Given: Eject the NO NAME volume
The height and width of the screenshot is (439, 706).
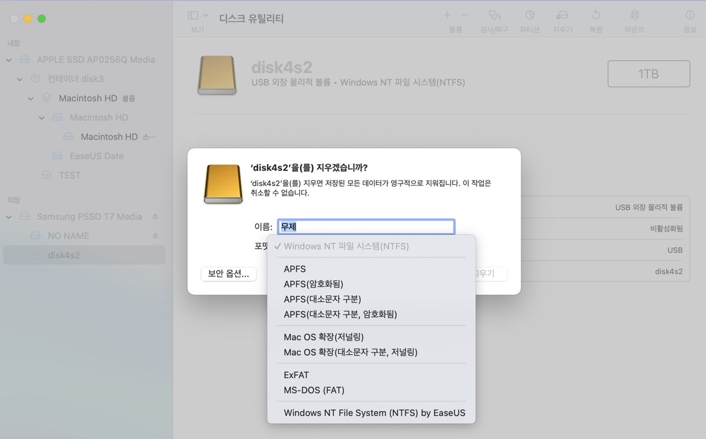Looking at the screenshot, I should [x=155, y=236].
